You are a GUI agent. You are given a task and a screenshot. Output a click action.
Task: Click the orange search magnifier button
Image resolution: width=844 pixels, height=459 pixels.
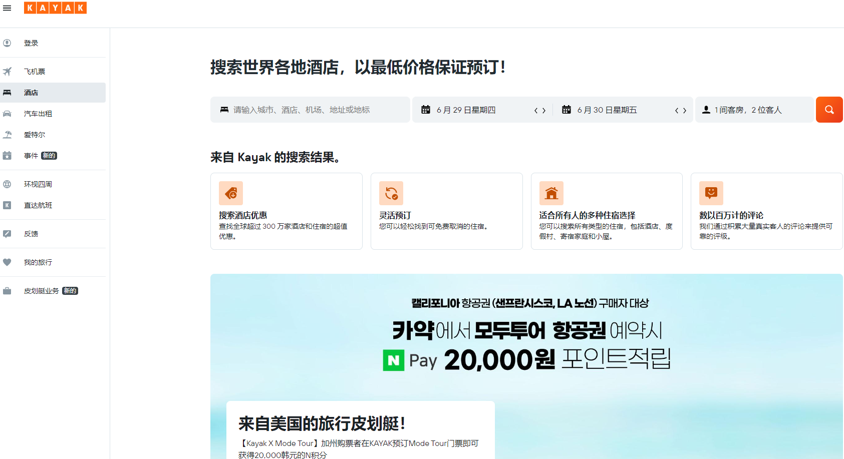(829, 110)
